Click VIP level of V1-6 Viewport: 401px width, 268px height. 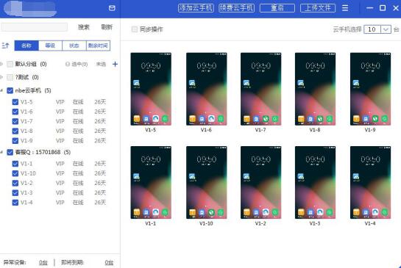pos(60,112)
